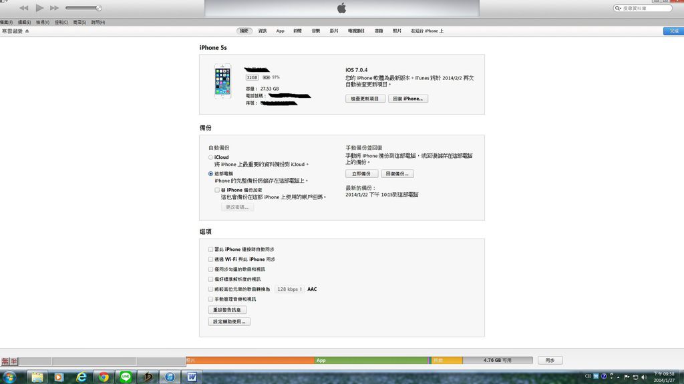Launch Internet Explorer from the taskbar
The image size is (684, 384).
(81, 377)
